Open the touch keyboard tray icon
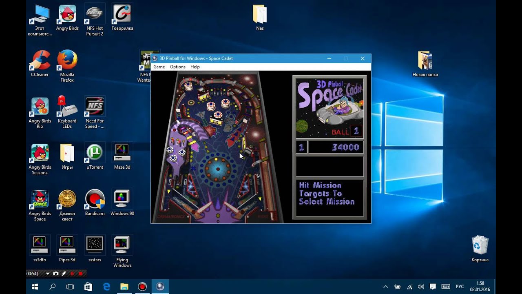522x294 pixels. pyautogui.click(x=446, y=287)
